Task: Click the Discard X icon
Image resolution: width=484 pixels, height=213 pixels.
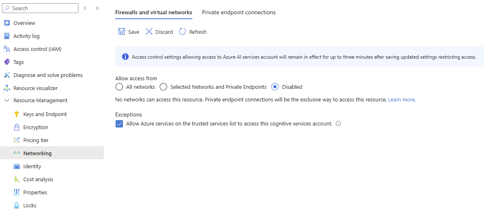Action: point(149,32)
